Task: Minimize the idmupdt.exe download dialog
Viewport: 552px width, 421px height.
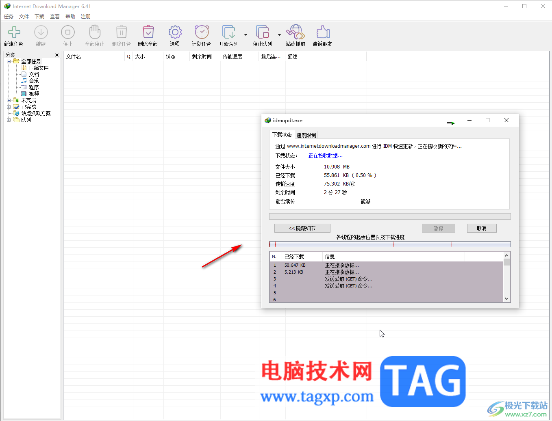Action: point(469,120)
